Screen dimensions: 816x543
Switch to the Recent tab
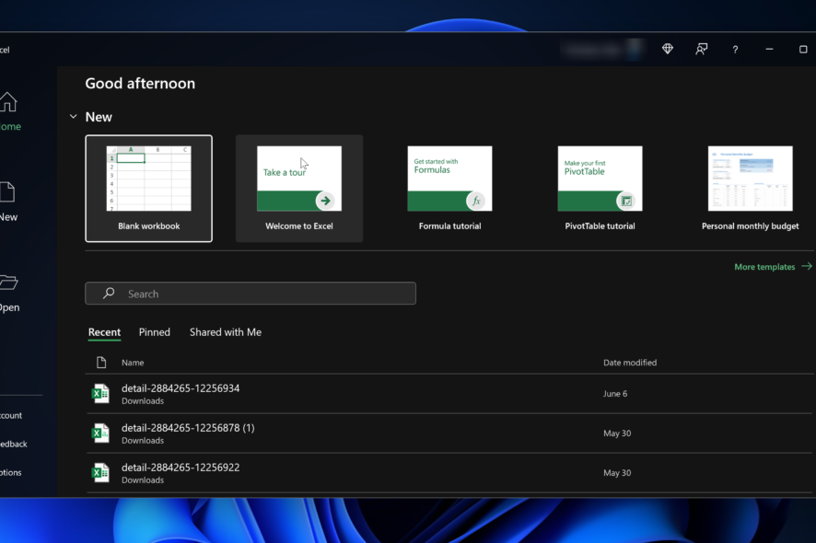(104, 332)
